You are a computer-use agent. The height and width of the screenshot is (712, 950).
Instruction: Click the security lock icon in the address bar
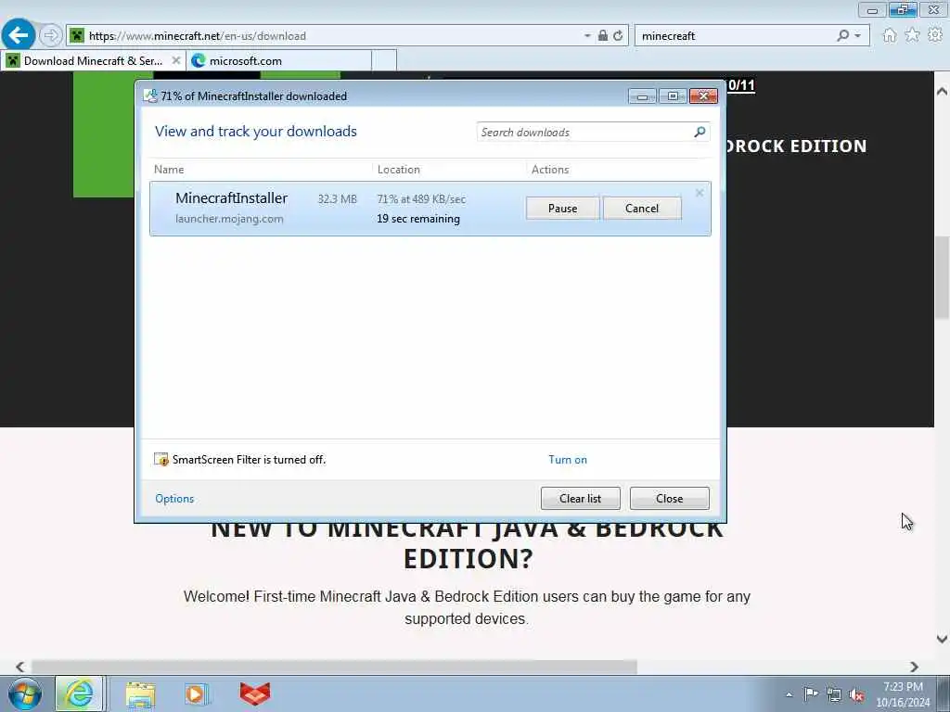click(x=603, y=36)
